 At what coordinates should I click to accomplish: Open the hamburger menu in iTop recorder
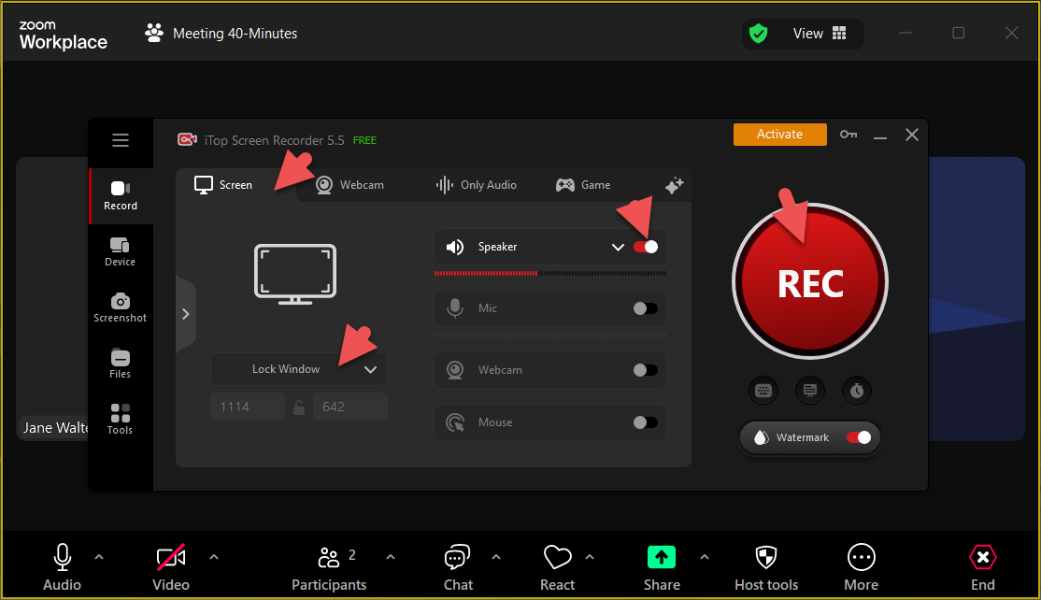tap(121, 140)
